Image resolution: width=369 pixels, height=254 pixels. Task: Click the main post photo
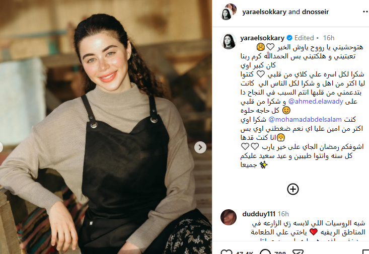pyautogui.click(x=106, y=127)
